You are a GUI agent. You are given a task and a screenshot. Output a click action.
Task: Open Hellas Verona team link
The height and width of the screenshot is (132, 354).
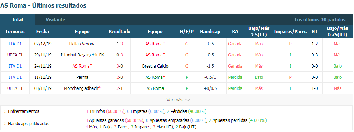coord(82,44)
